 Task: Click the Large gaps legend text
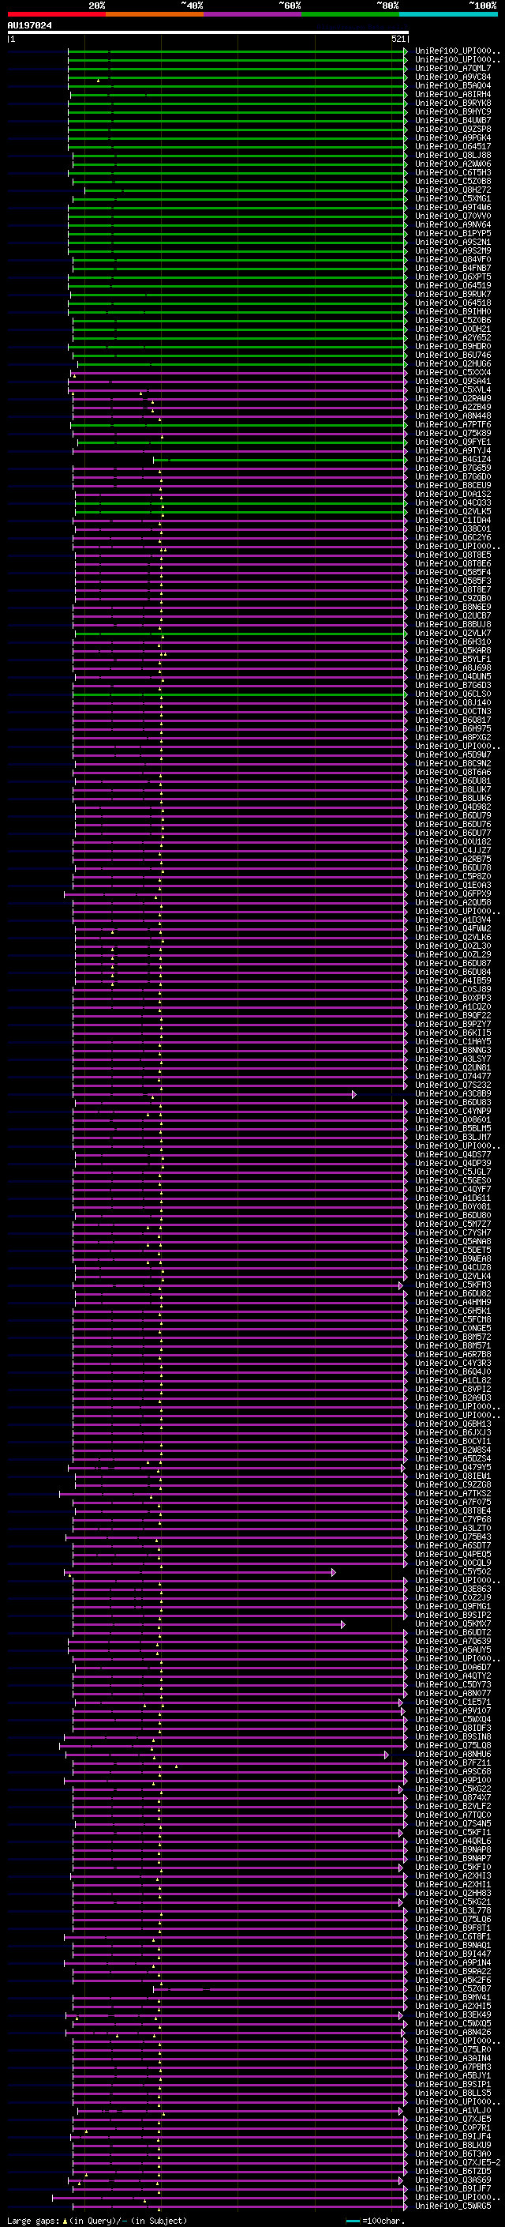[x=33, y=2220]
